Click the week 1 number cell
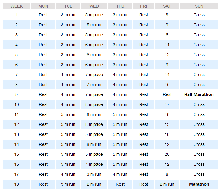 (x=17, y=15)
